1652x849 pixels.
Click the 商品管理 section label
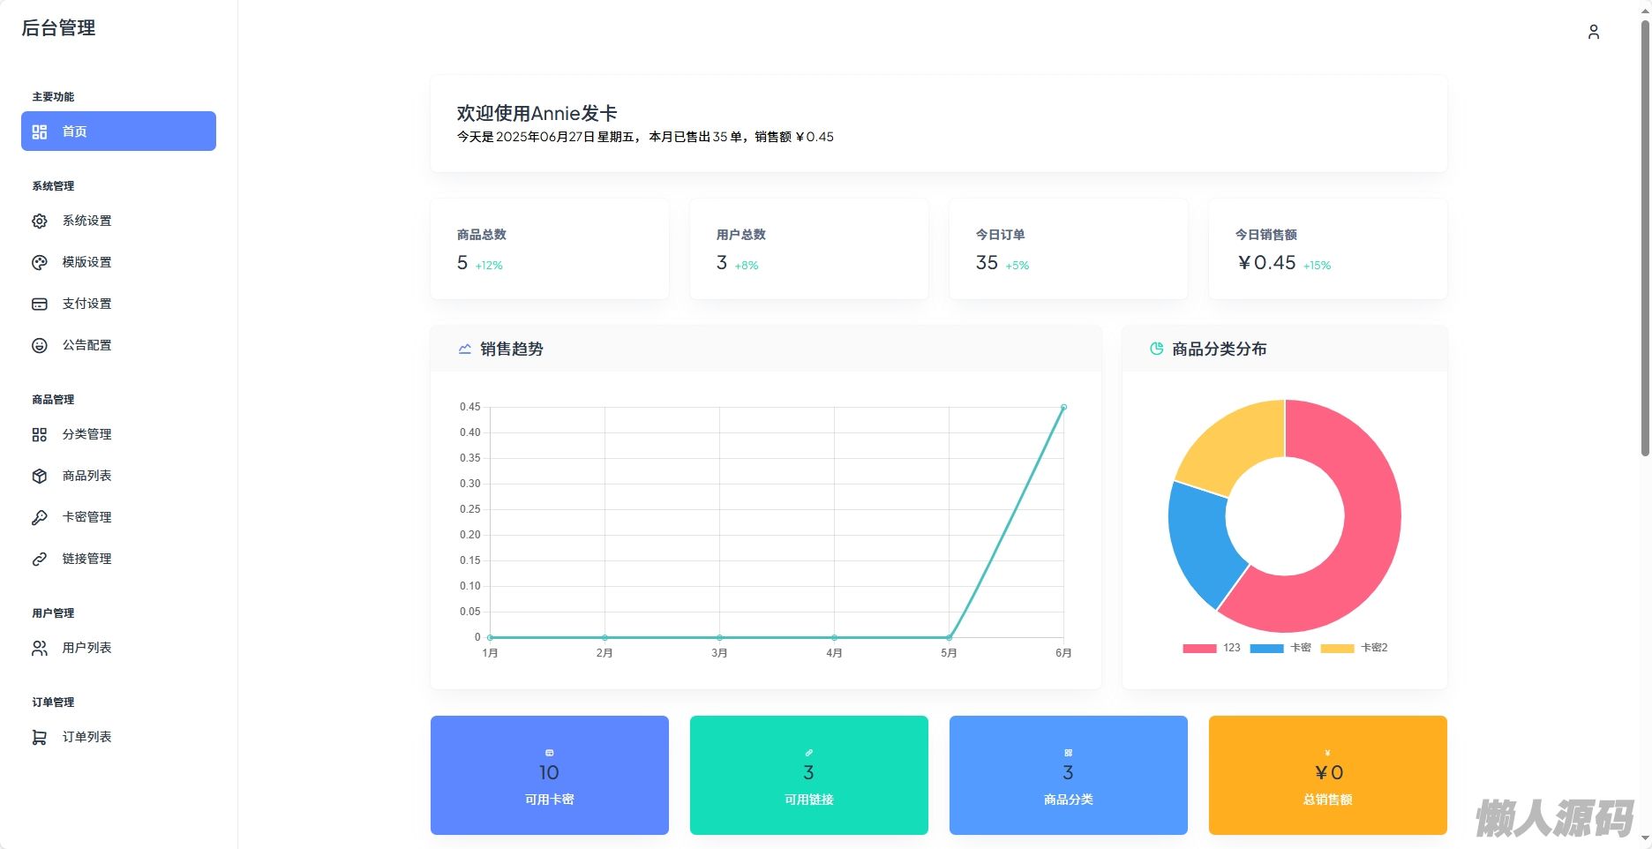53,400
